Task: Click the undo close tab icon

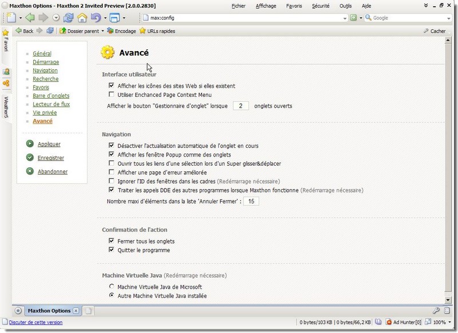Action: click(96, 18)
